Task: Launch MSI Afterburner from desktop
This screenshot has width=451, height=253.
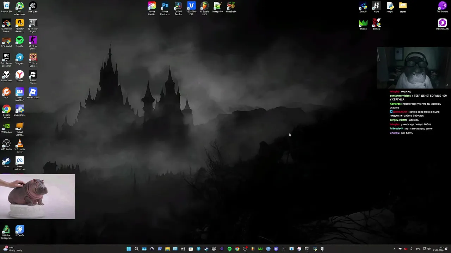Action: pyautogui.click(x=20, y=8)
